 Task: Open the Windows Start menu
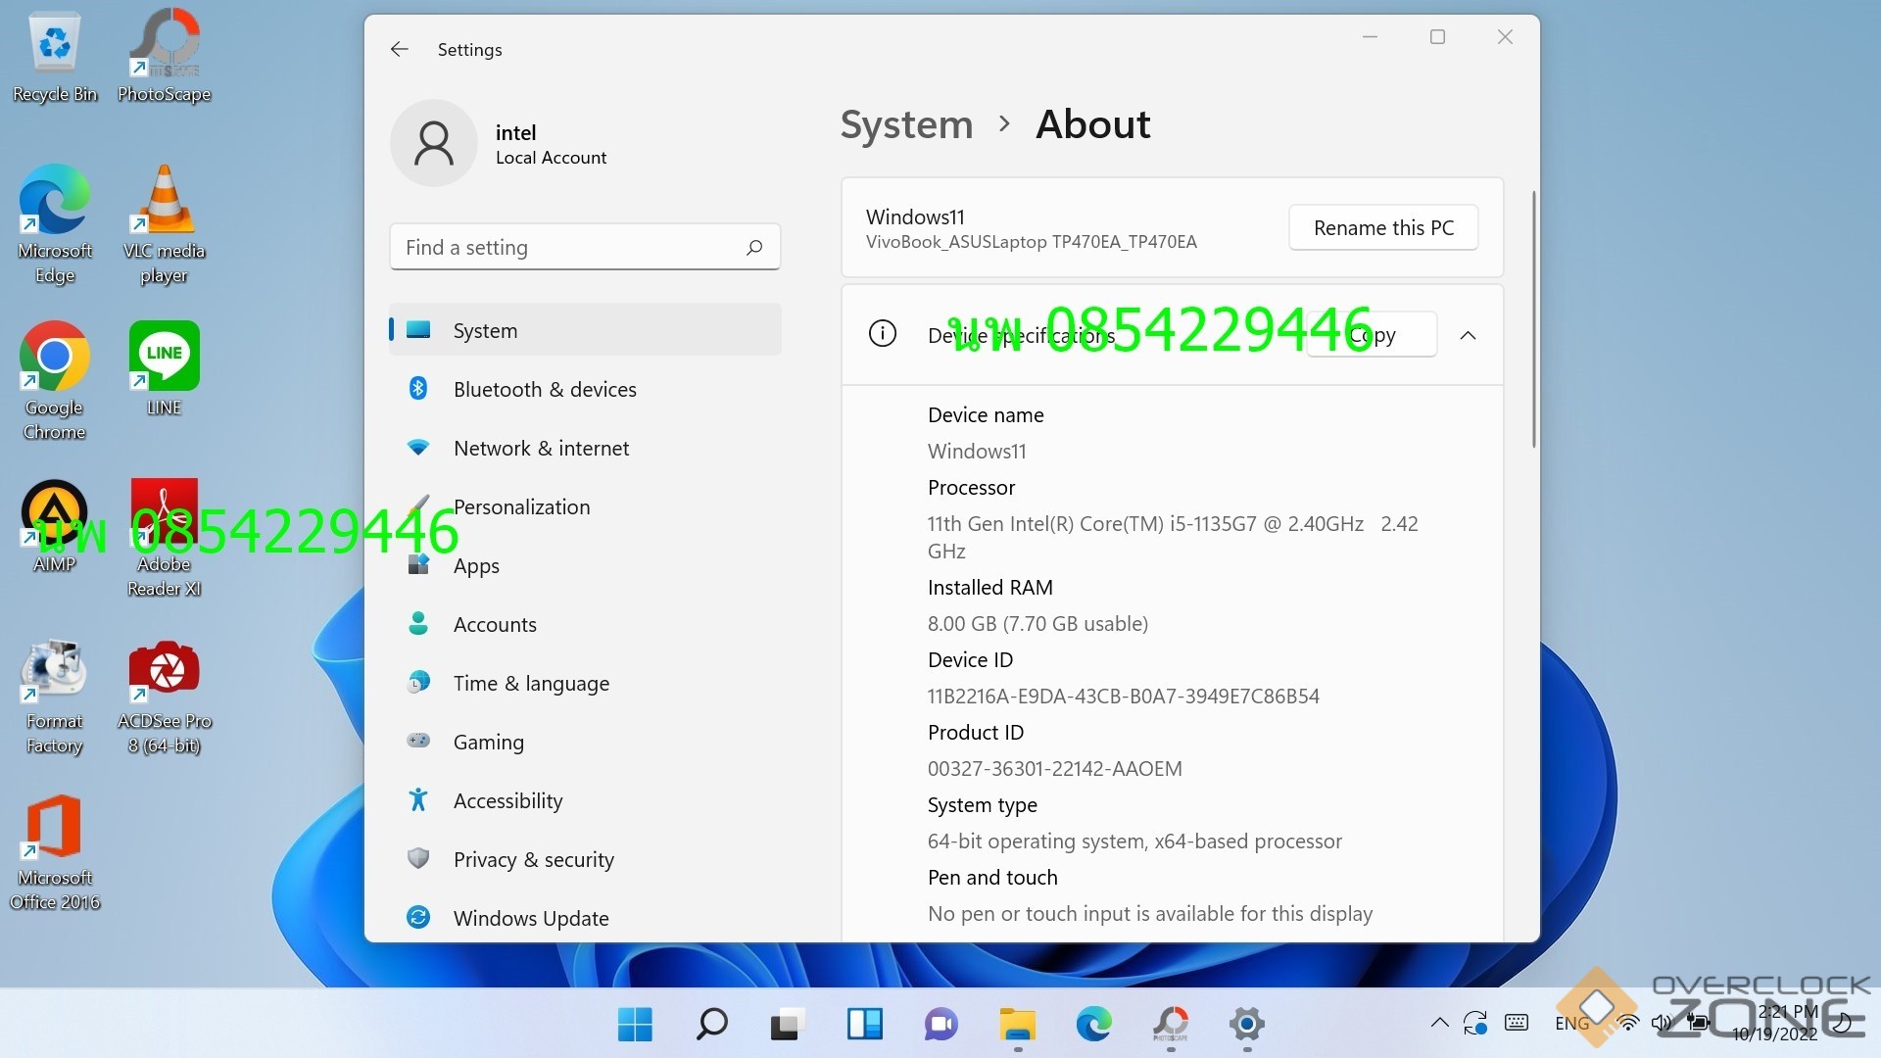tap(635, 1025)
